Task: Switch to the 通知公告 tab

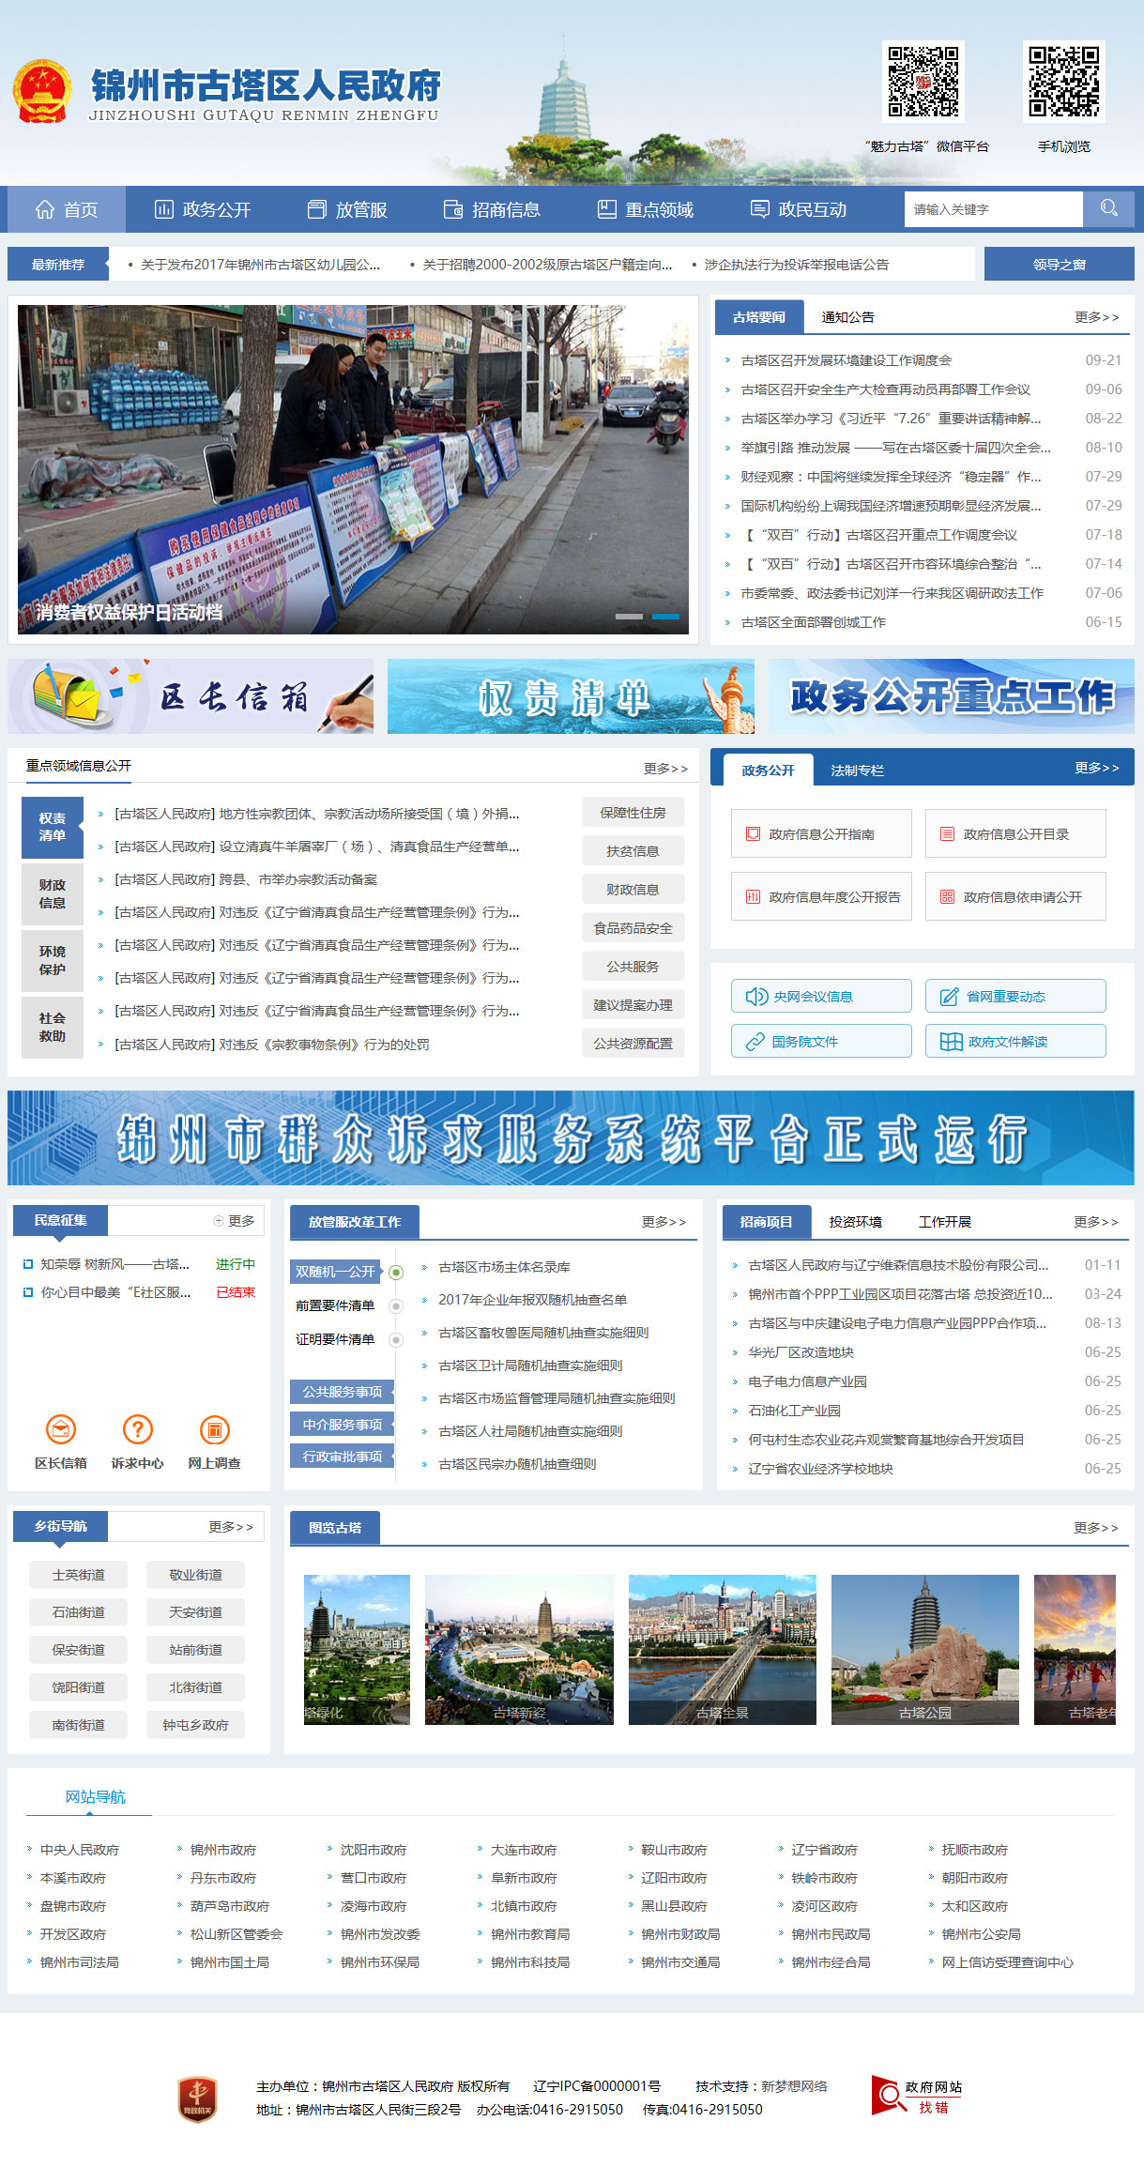Action: pyautogui.click(x=847, y=317)
